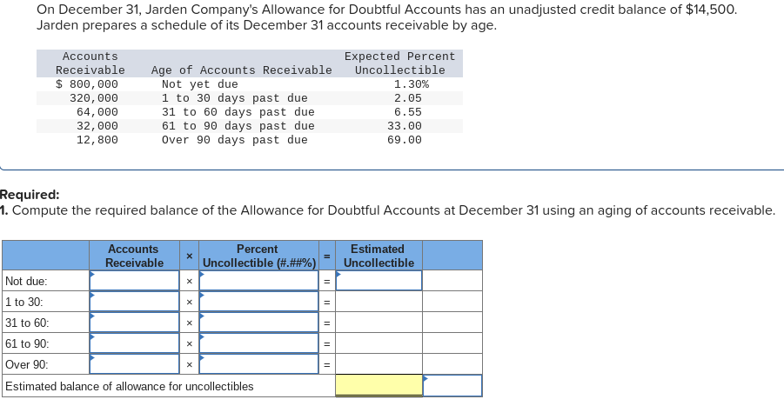Screen dimensions: 784x406
Task: Select the 61 to 90 Percent Uncollectible cell
Action: pyautogui.click(x=259, y=343)
